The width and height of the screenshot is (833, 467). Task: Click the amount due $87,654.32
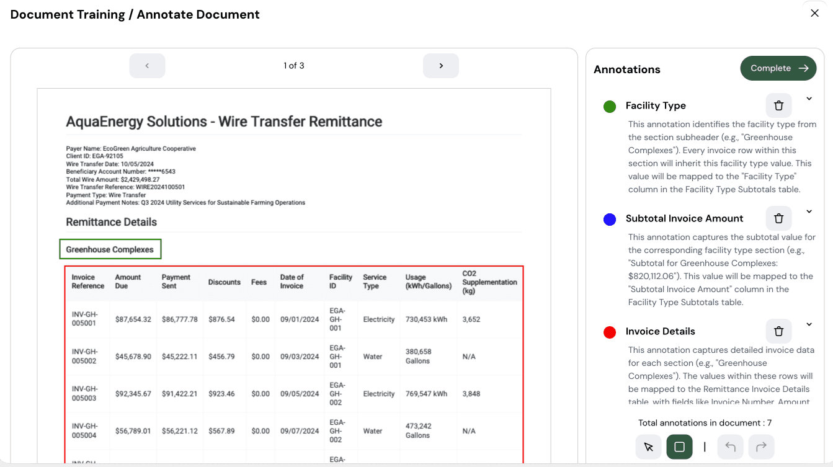[x=133, y=319]
